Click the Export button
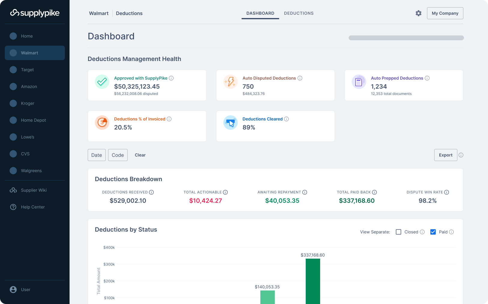This screenshot has height=304, width=488. [446, 155]
